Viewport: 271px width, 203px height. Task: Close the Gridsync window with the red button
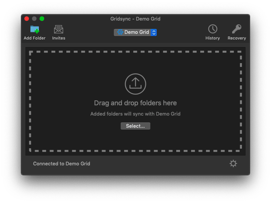(27, 19)
